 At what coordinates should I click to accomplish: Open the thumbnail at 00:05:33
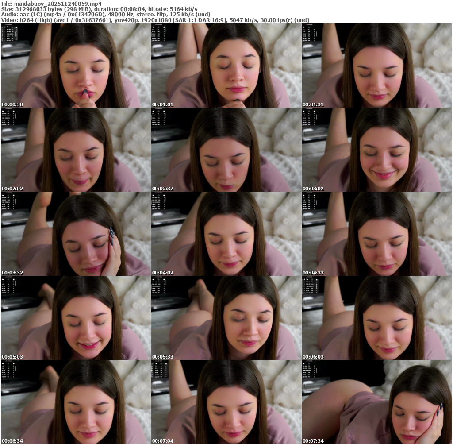(226, 318)
